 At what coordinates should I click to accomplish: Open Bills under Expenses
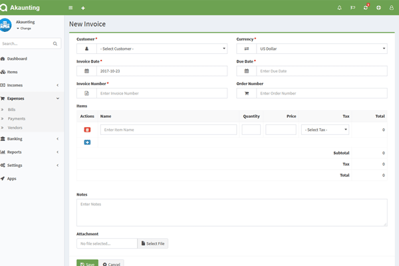pos(12,109)
